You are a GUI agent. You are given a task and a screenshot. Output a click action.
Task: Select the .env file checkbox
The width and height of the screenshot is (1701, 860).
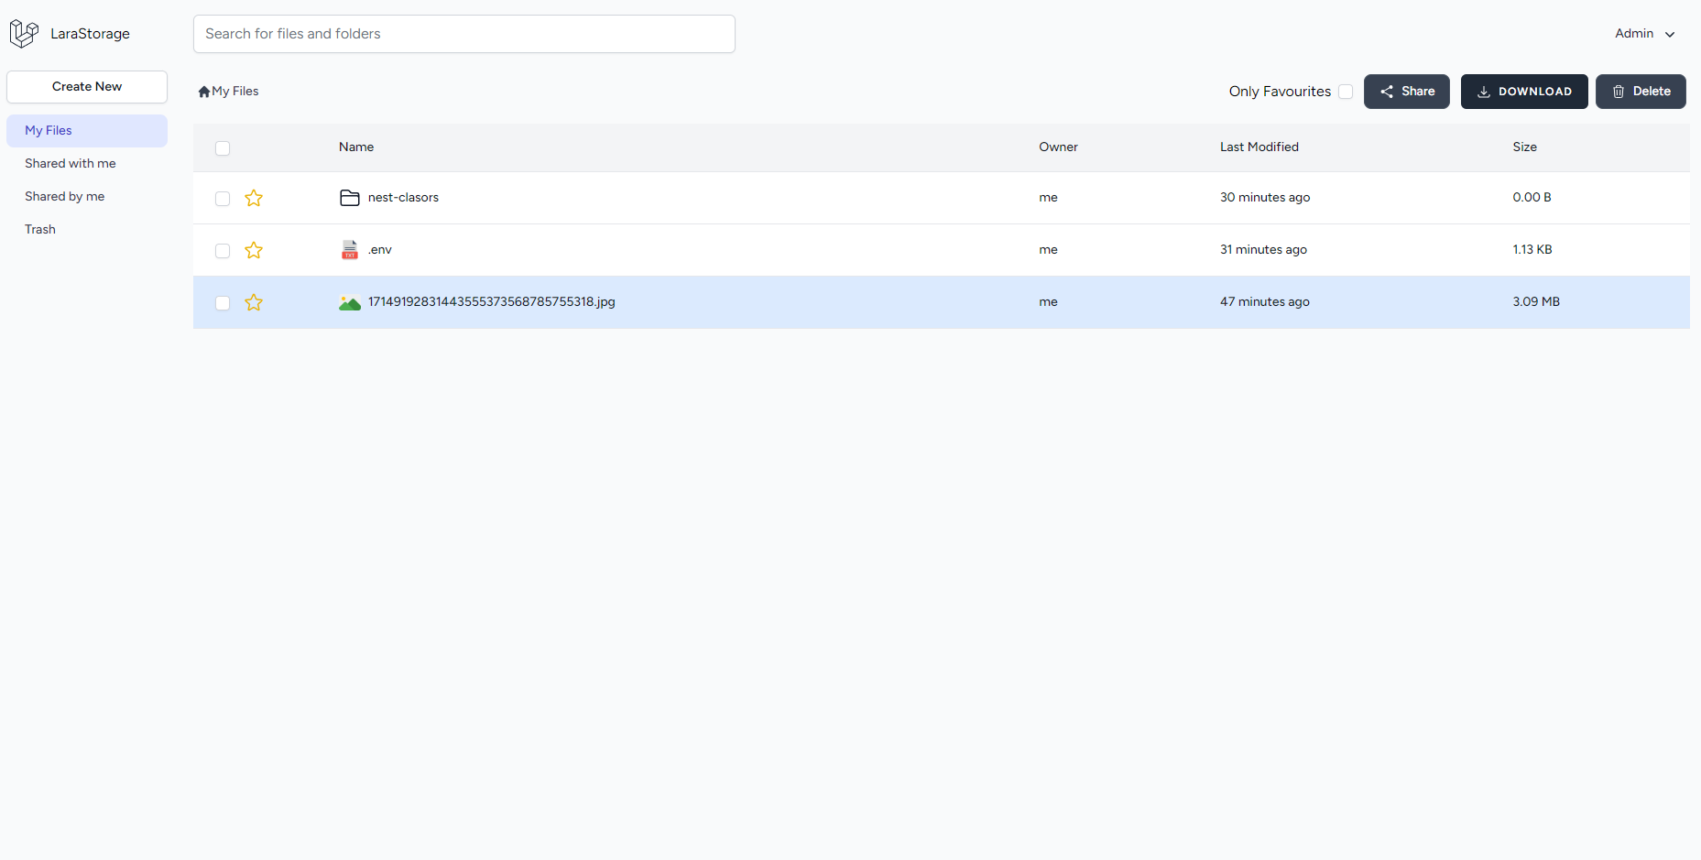point(223,251)
